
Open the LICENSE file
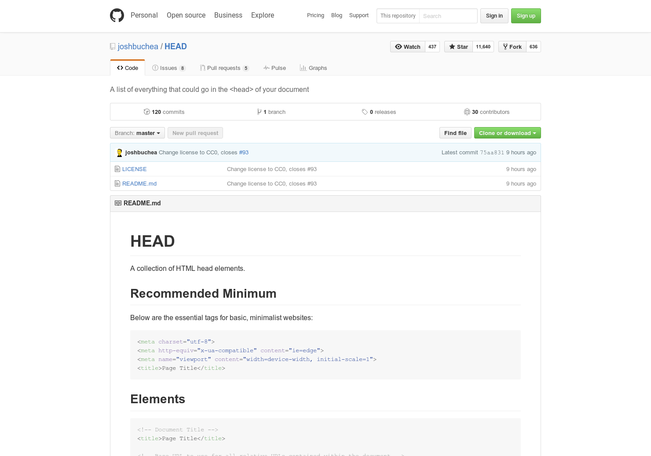(135, 169)
